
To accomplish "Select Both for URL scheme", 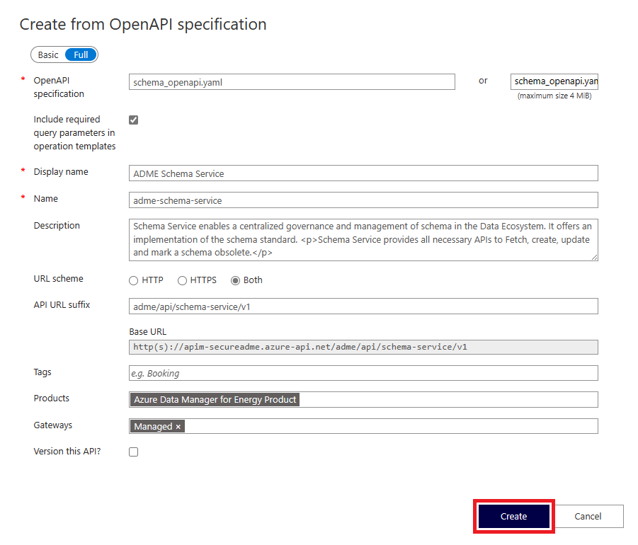I will 236,280.
